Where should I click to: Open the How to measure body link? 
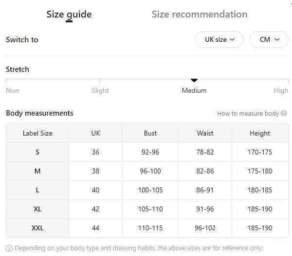pos(248,114)
